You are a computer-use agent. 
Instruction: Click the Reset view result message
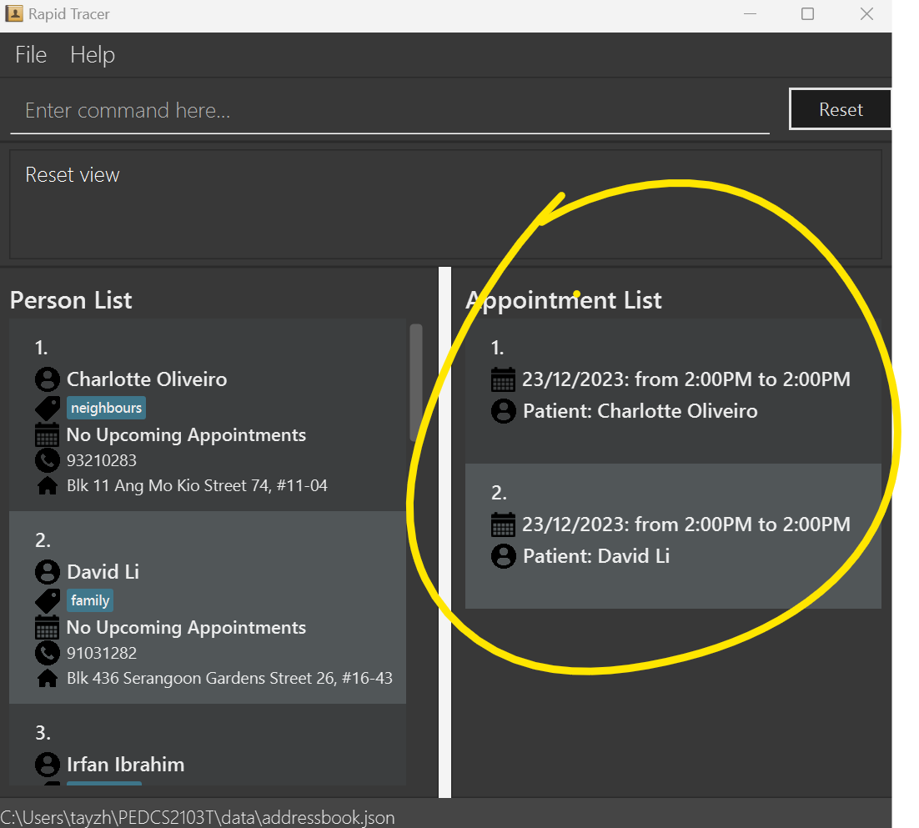point(73,174)
